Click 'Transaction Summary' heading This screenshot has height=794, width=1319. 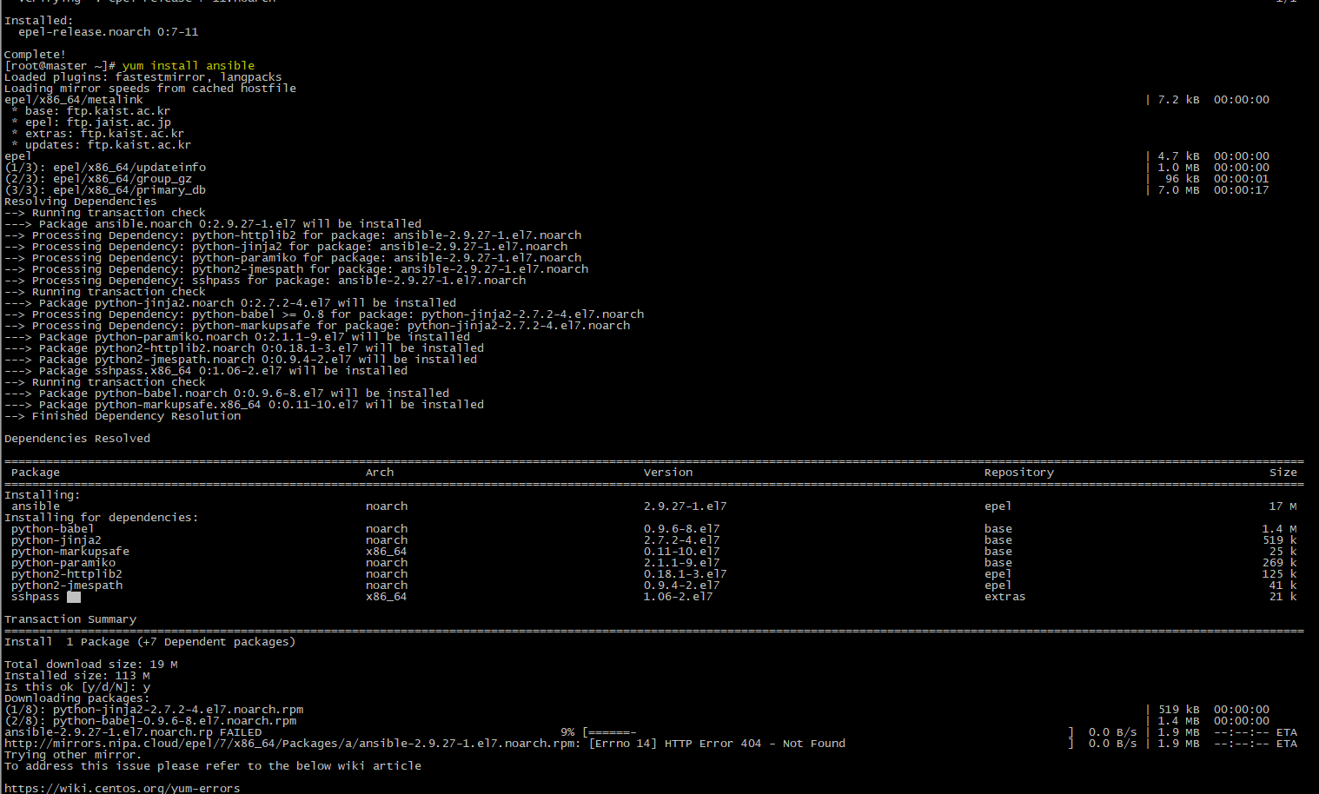point(70,619)
